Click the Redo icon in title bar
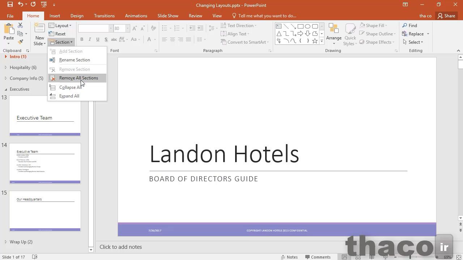Screen dimensions: 463x260 [33, 5]
